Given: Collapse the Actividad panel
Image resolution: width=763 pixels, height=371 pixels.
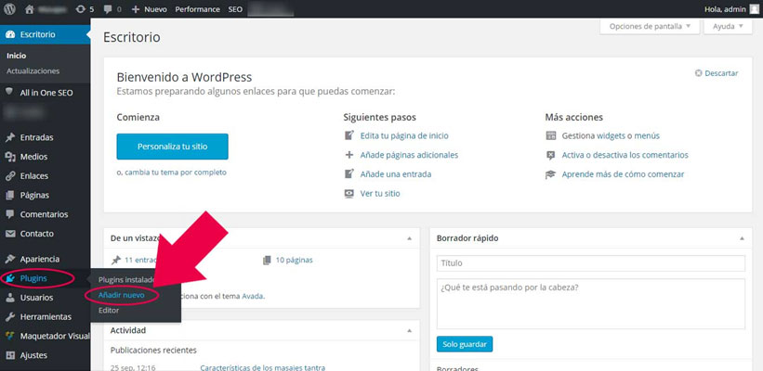Looking at the screenshot, I should tap(409, 330).
